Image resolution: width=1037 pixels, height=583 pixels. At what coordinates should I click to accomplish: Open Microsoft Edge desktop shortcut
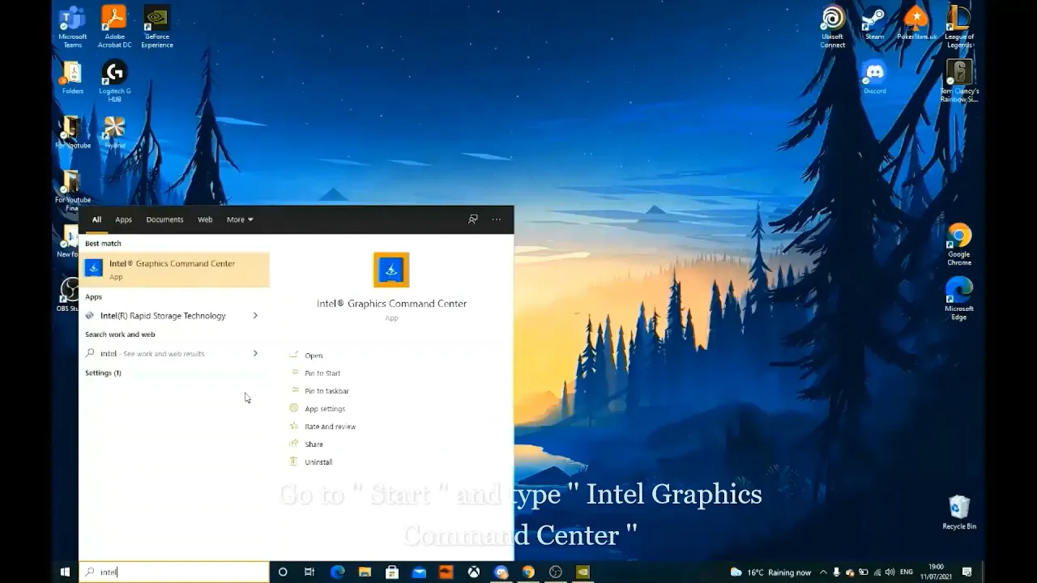tap(959, 299)
